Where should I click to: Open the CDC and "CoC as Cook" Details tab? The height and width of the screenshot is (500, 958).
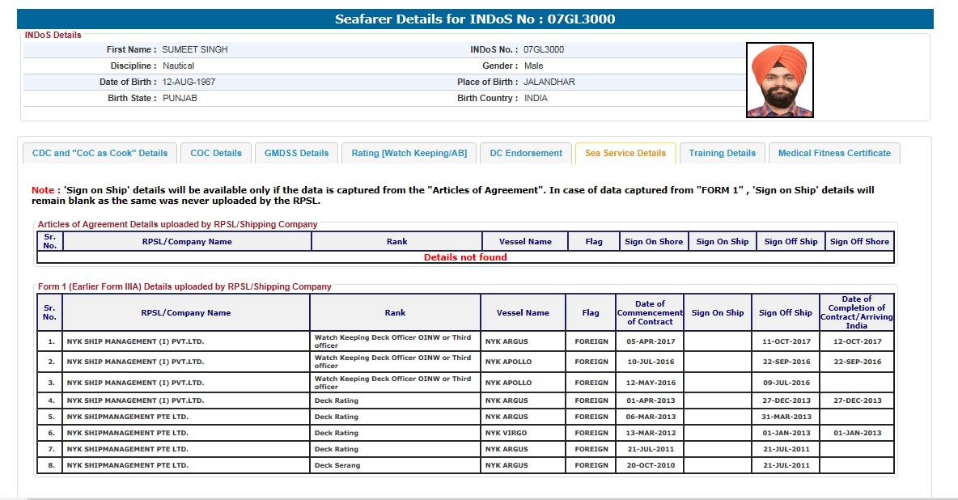[x=100, y=153]
